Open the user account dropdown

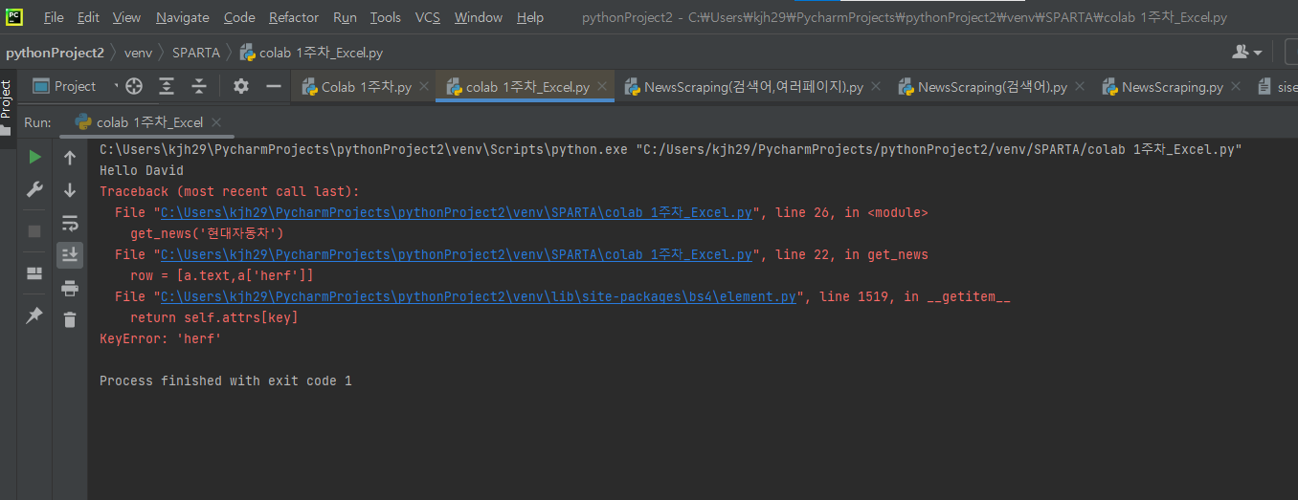point(1246,52)
